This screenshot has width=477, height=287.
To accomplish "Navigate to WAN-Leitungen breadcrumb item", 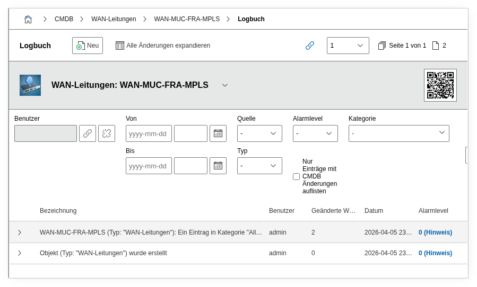I will tap(114, 19).
